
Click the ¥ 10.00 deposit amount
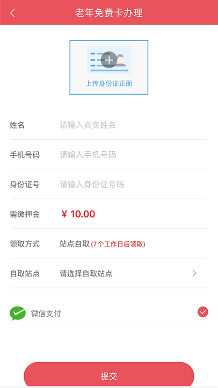point(78,214)
